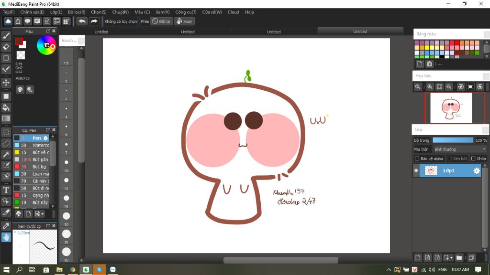Open Pen brush settings gear
The height and width of the screenshot is (275, 490).
(45, 138)
